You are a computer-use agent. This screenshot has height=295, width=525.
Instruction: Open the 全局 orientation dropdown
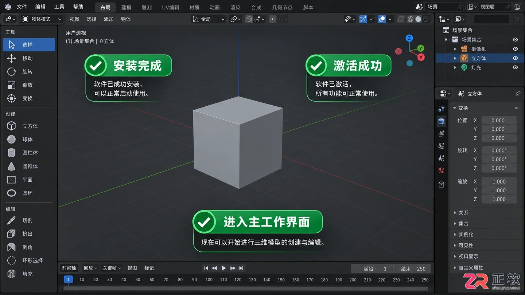[x=208, y=19]
